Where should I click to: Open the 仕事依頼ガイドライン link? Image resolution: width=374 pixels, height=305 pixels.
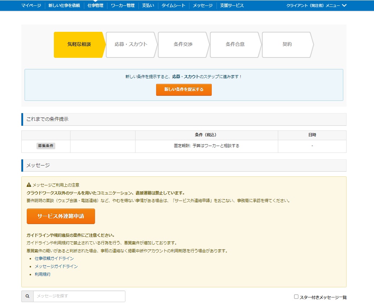[x=54, y=259]
